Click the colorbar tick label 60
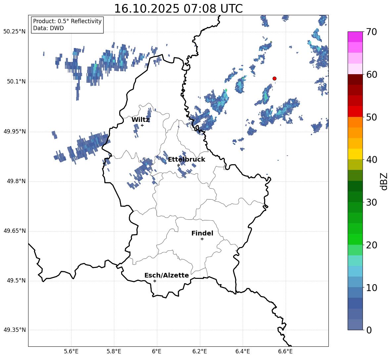This screenshot has height=358, width=392. coord(371,75)
